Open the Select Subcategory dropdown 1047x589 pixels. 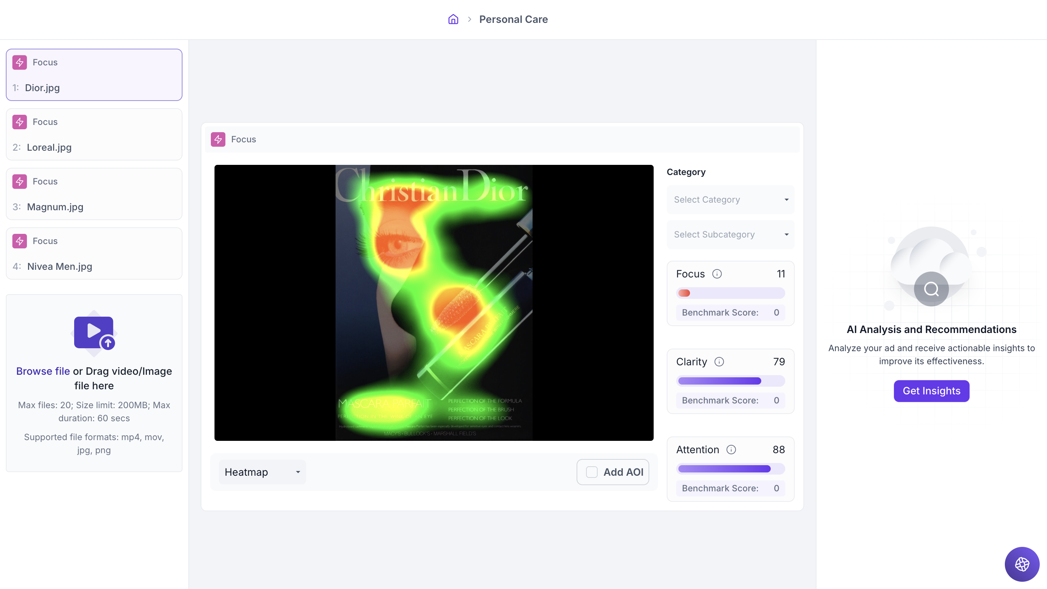pyautogui.click(x=730, y=235)
